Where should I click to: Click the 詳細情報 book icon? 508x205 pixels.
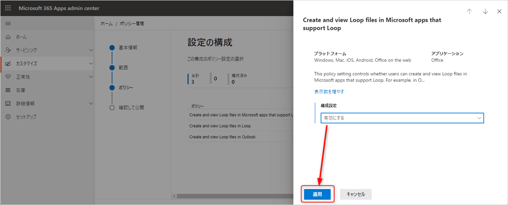[8, 104]
